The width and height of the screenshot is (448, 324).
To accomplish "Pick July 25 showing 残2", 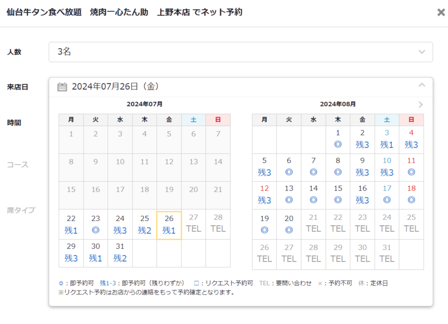I will [x=144, y=224].
